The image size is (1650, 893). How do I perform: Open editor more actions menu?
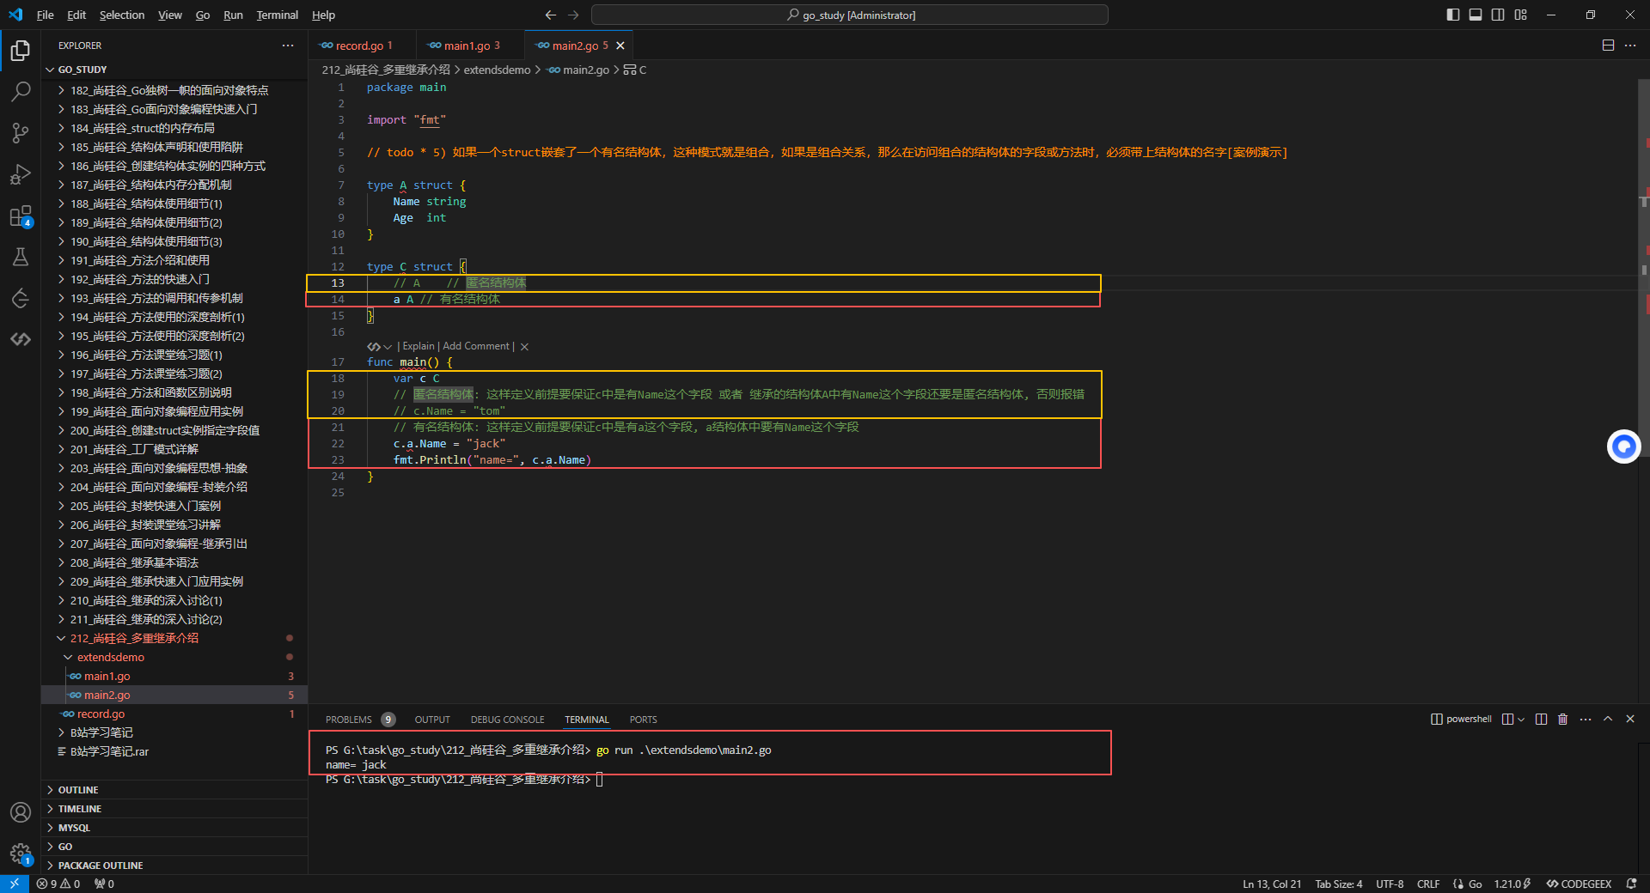click(1630, 46)
